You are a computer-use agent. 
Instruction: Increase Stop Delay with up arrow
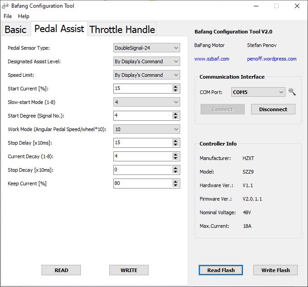click(x=175, y=141)
